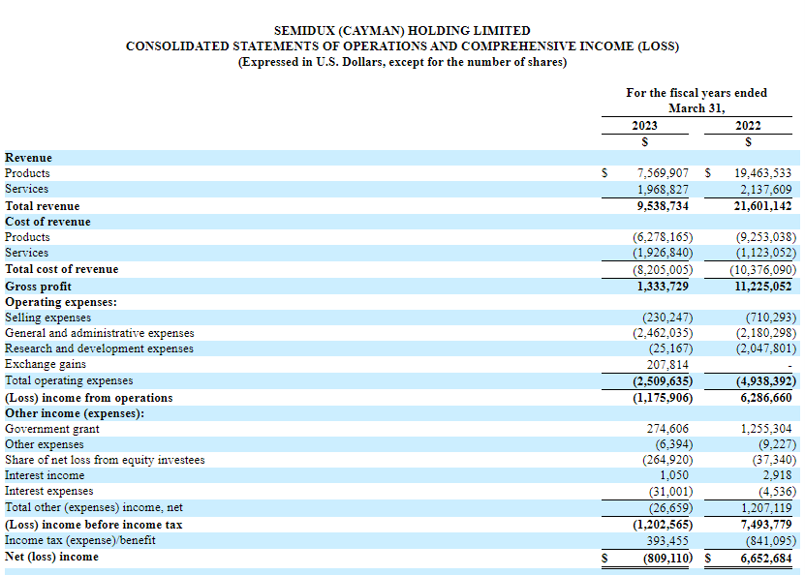Select net income value 6,652,684
This screenshot has height=575, width=805.
point(766,558)
